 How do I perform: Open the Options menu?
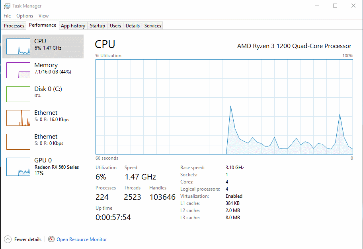click(25, 16)
